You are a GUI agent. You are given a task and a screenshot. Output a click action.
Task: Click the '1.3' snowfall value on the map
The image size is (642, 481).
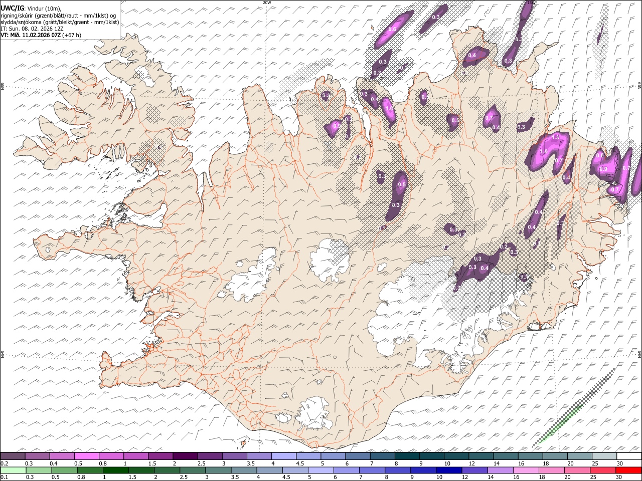pos(555,137)
